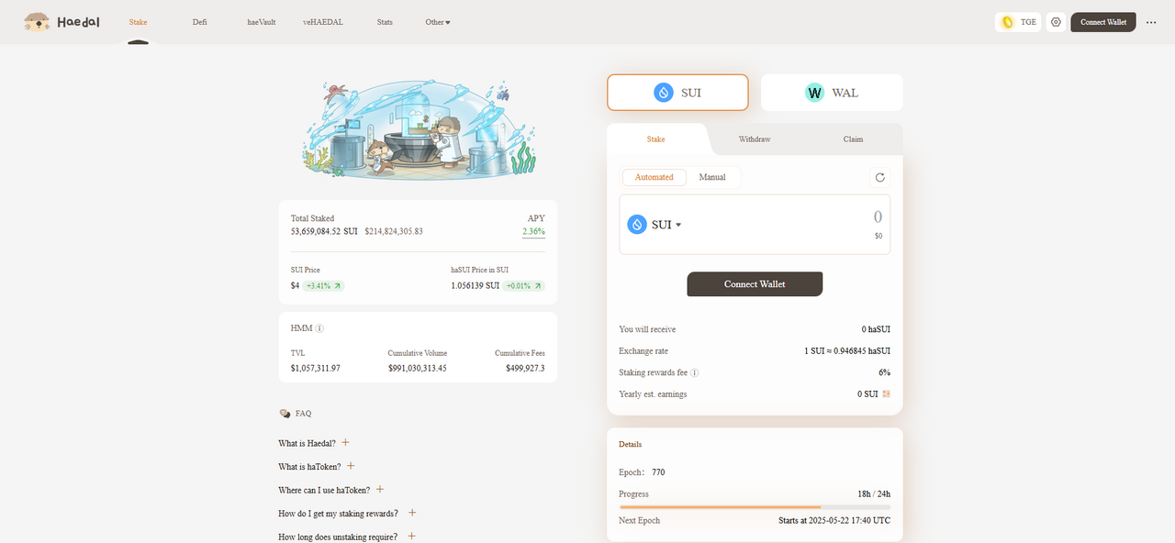The width and height of the screenshot is (1175, 543).
Task: Open the haeVault nav item
Action: pyautogui.click(x=261, y=22)
